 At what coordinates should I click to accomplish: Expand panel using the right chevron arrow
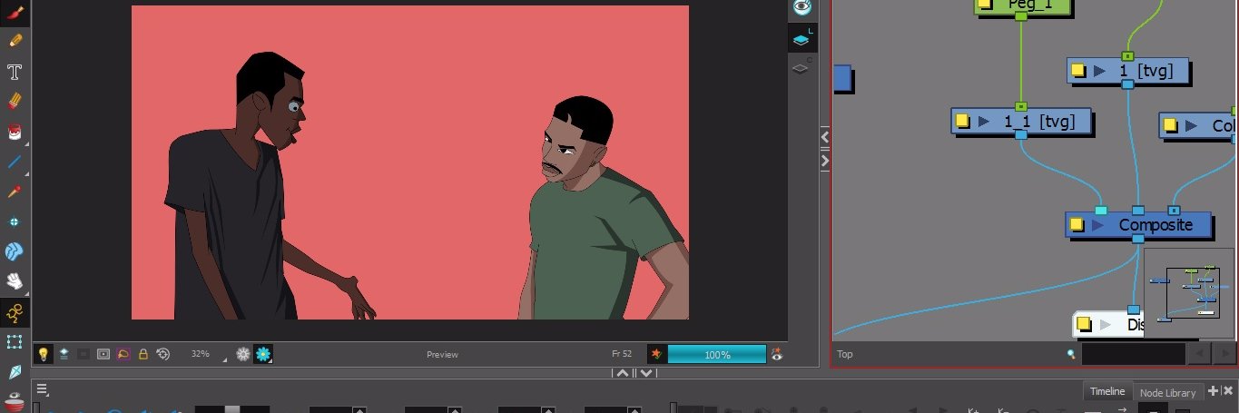coord(825,161)
